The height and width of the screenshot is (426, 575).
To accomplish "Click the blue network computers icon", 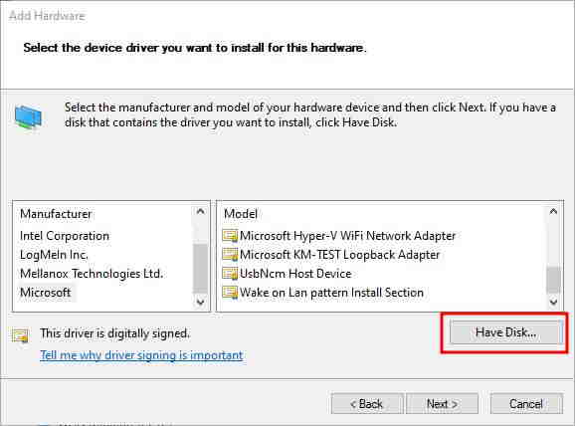I will [28, 117].
